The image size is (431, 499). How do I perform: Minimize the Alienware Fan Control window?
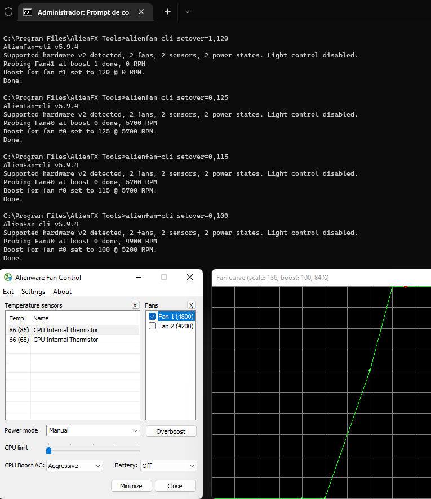pyautogui.click(x=139, y=278)
